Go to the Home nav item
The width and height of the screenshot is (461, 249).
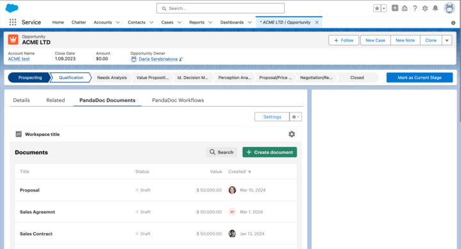pos(58,22)
